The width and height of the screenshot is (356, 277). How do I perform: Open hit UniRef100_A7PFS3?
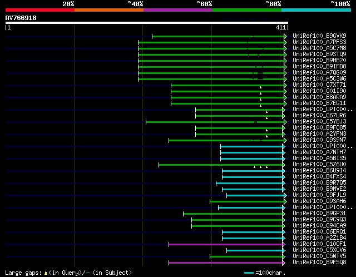click(x=319, y=42)
